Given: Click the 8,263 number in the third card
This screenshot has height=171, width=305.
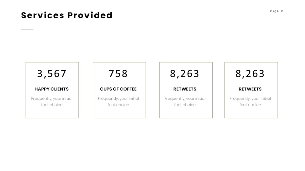Looking at the screenshot, I should 185,74.
